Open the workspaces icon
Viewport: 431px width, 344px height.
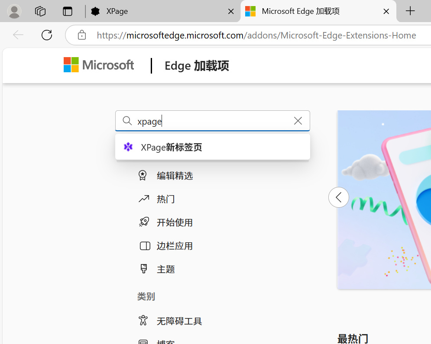click(x=40, y=11)
